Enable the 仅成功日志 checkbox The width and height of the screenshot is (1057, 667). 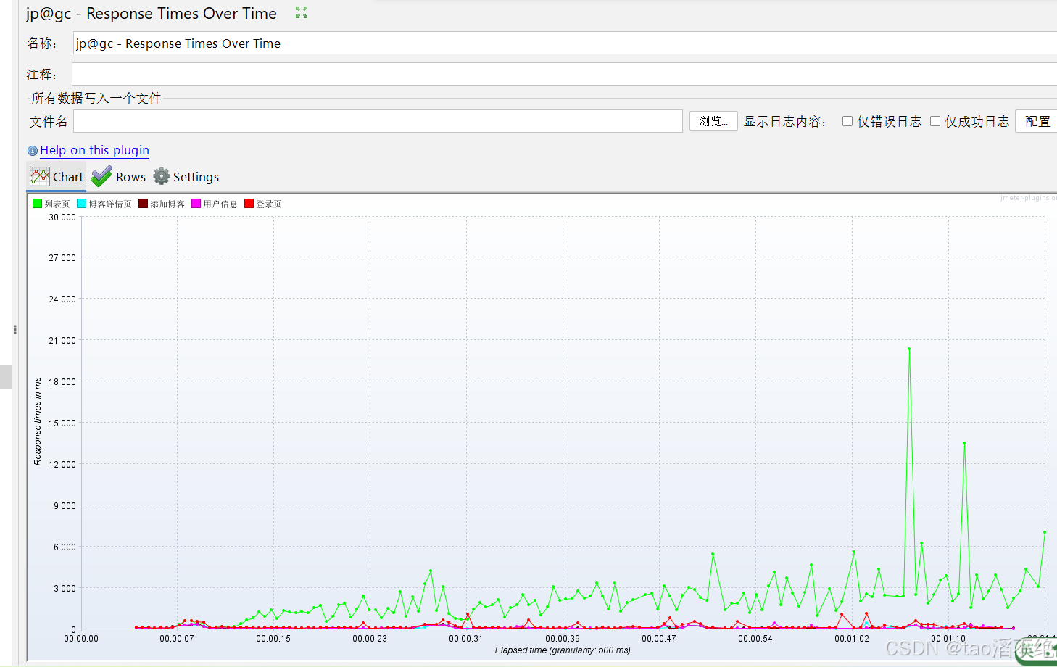(x=935, y=121)
